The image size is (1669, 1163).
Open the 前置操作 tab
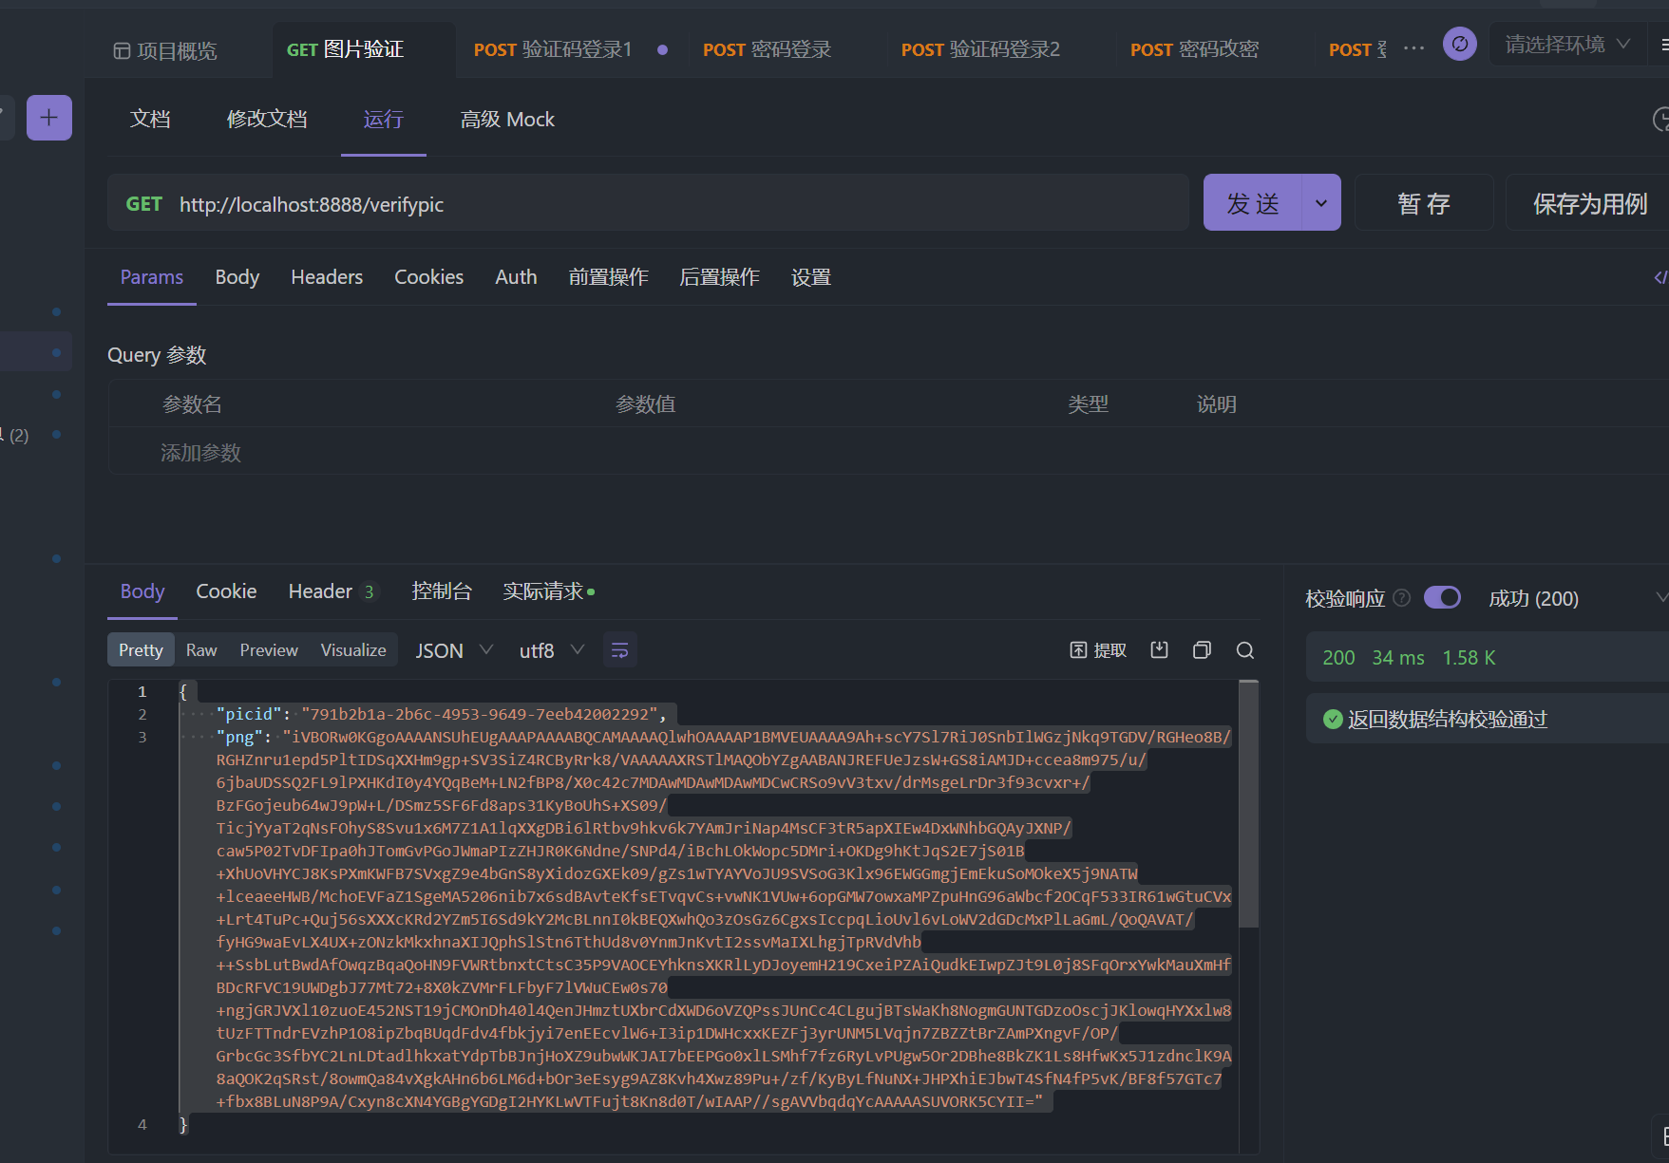pyautogui.click(x=608, y=277)
